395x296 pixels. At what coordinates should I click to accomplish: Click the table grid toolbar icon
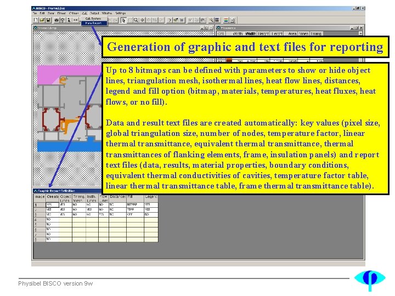coord(217,20)
